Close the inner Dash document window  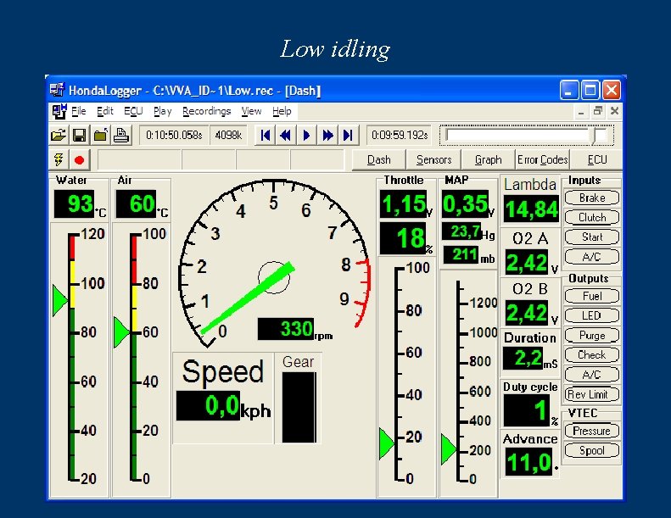614,112
